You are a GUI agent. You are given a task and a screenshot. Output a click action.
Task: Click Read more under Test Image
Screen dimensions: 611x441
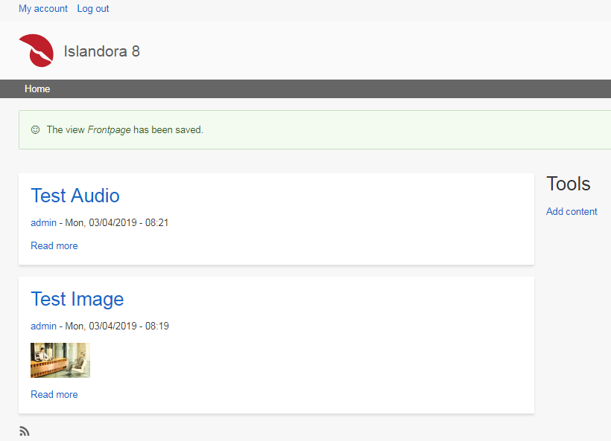tap(54, 394)
